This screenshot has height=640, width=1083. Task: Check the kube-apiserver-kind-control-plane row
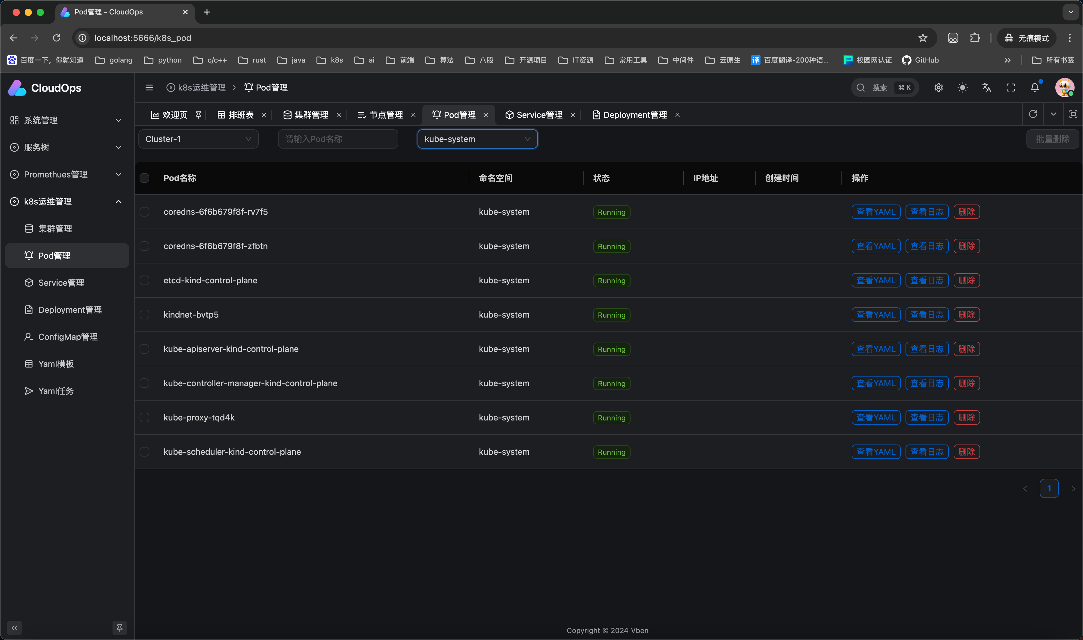[144, 349]
